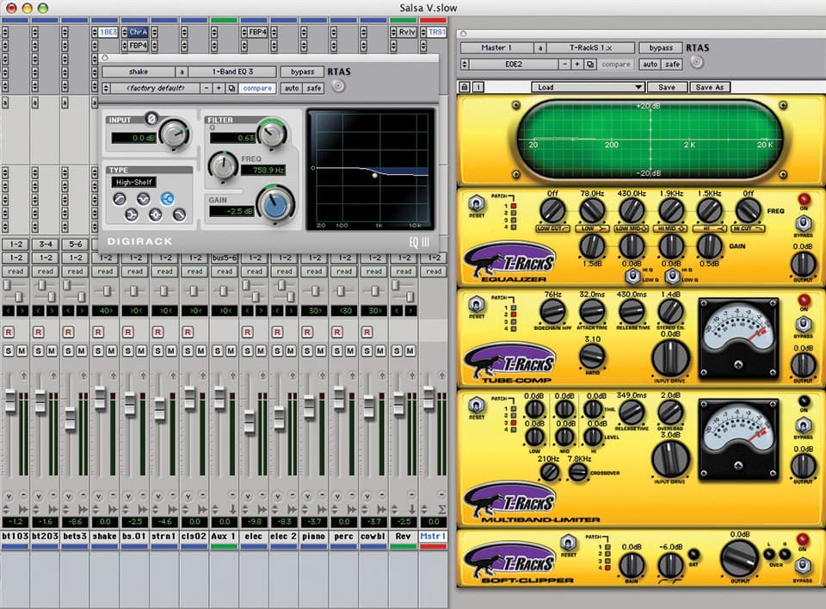Image resolution: width=826 pixels, height=609 pixels.
Task: Select the high-pass filter type icon
Action: coord(120,199)
